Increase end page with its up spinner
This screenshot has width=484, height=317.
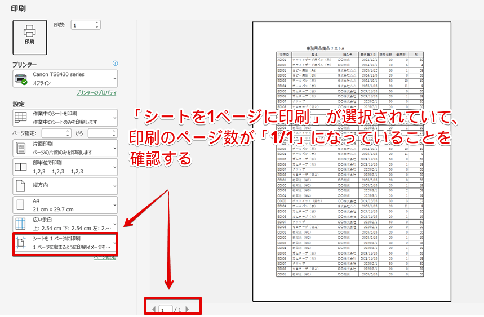click(114, 131)
